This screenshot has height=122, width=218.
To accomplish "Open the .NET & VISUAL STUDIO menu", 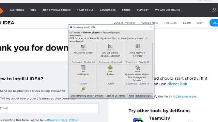I will 57,10.
